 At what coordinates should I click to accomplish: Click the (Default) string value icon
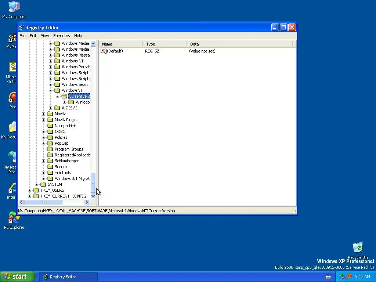(103, 51)
